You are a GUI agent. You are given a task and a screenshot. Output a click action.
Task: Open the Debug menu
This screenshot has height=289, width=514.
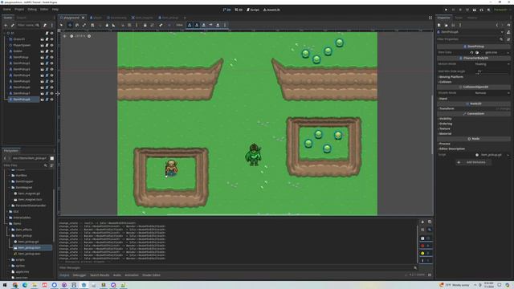coord(32,10)
